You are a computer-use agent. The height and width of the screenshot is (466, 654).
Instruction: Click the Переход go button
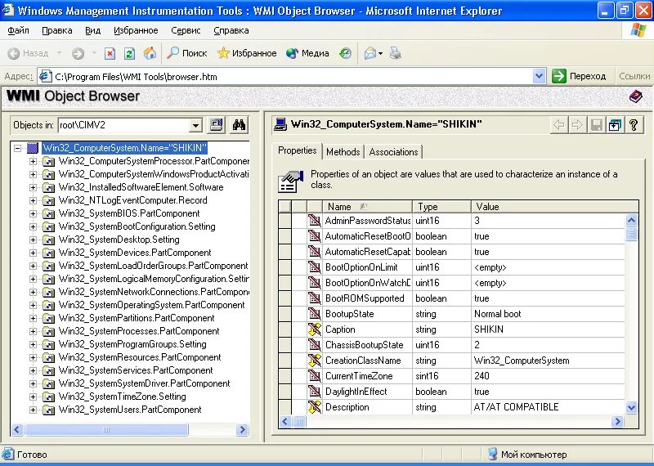click(579, 76)
